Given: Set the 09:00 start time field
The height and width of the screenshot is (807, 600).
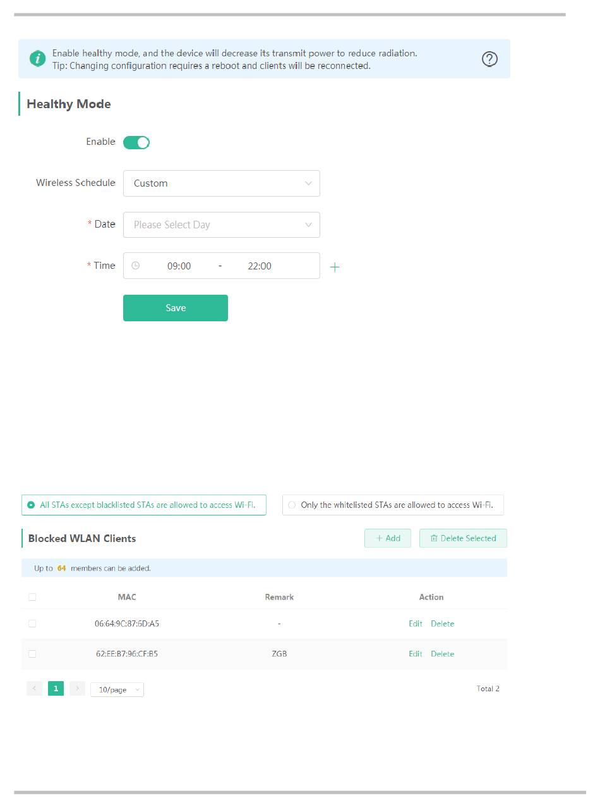Looking at the screenshot, I should click(x=179, y=266).
